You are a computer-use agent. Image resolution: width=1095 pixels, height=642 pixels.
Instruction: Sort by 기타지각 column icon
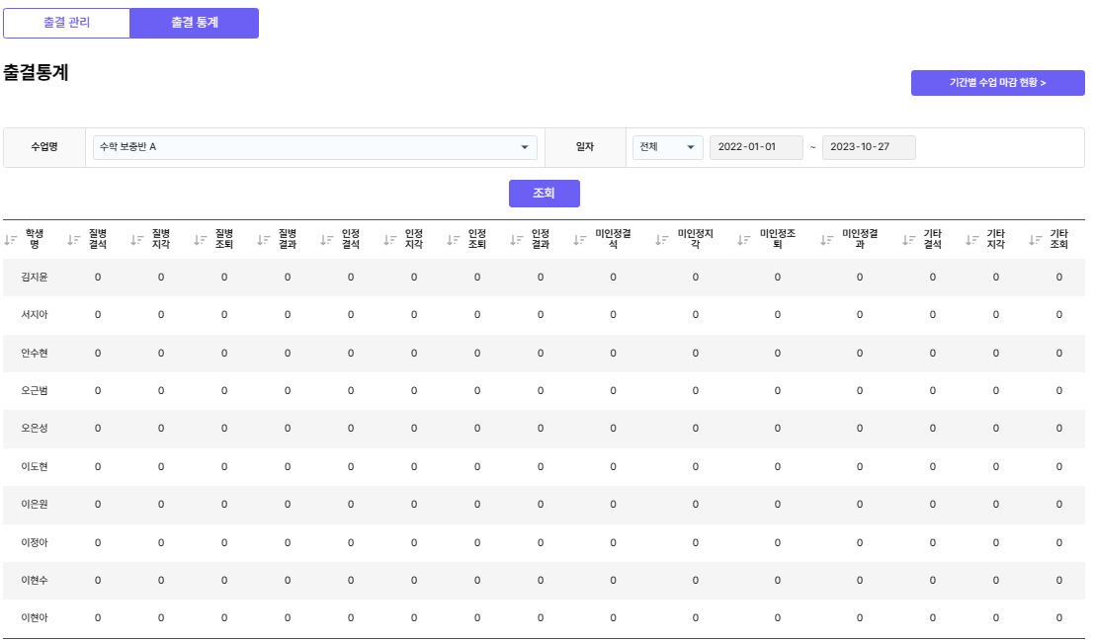(x=971, y=240)
